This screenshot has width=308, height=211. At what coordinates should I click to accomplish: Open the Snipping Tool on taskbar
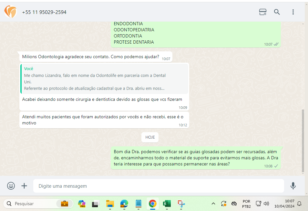pos(181,204)
